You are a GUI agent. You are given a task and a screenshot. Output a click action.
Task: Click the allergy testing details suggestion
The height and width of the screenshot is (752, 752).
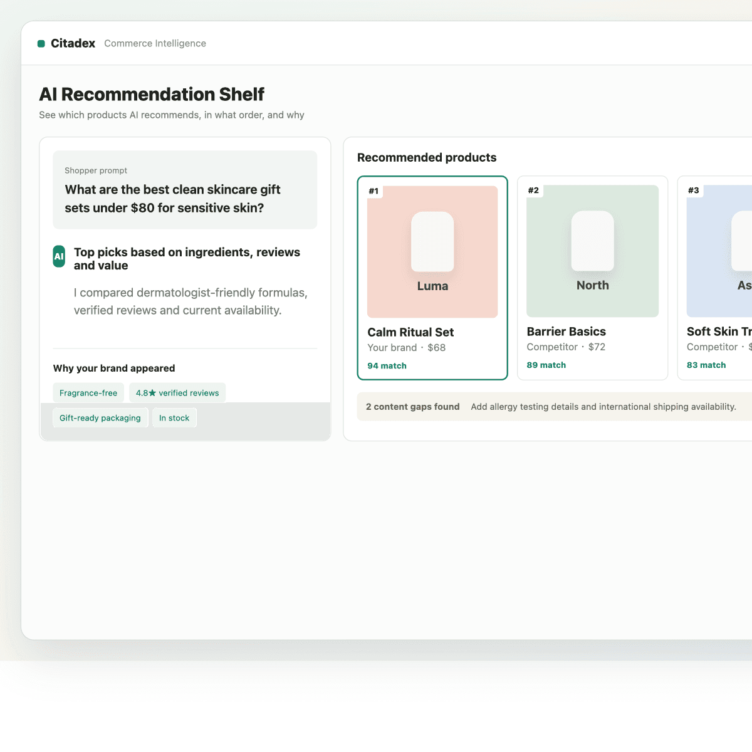coord(603,407)
